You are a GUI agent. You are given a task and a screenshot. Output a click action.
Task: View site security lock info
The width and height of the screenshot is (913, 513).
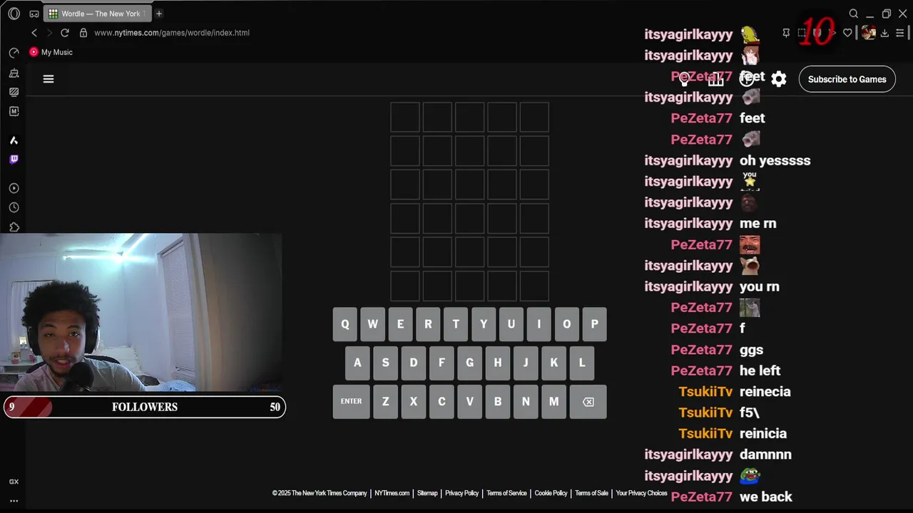[83, 33]
